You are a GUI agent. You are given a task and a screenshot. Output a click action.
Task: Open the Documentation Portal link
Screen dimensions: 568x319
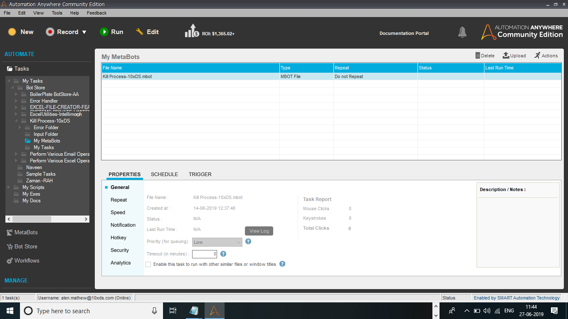404,33
